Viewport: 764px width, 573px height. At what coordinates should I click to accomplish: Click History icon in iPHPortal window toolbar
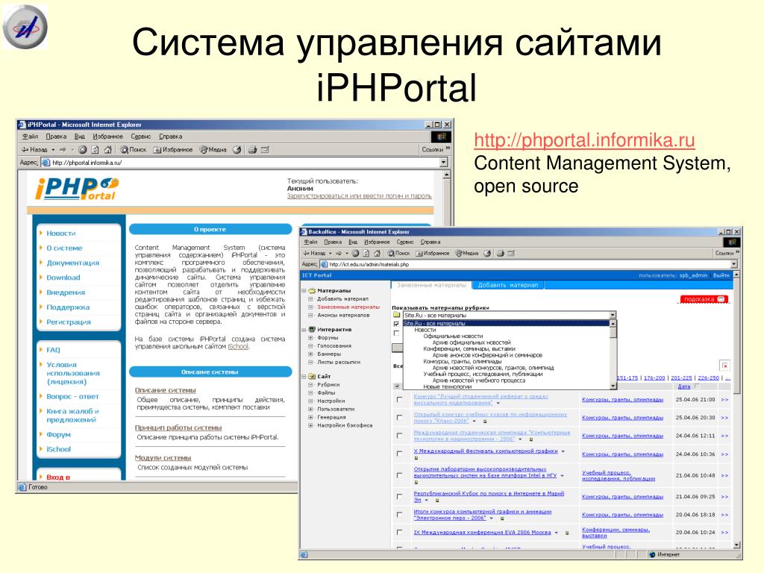[x=237, y=149]
